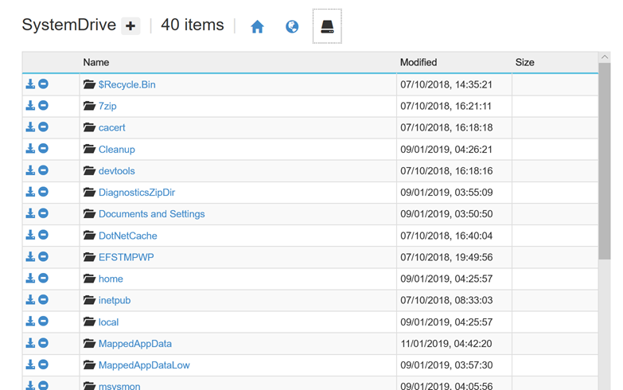Click the scrollbar up arrow
The width and height of the screenshot is (623, 390).
coord(605,58)
